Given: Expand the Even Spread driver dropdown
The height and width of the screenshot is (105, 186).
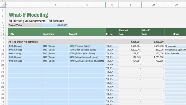Looking at the screenshot, I should (178, 54).
